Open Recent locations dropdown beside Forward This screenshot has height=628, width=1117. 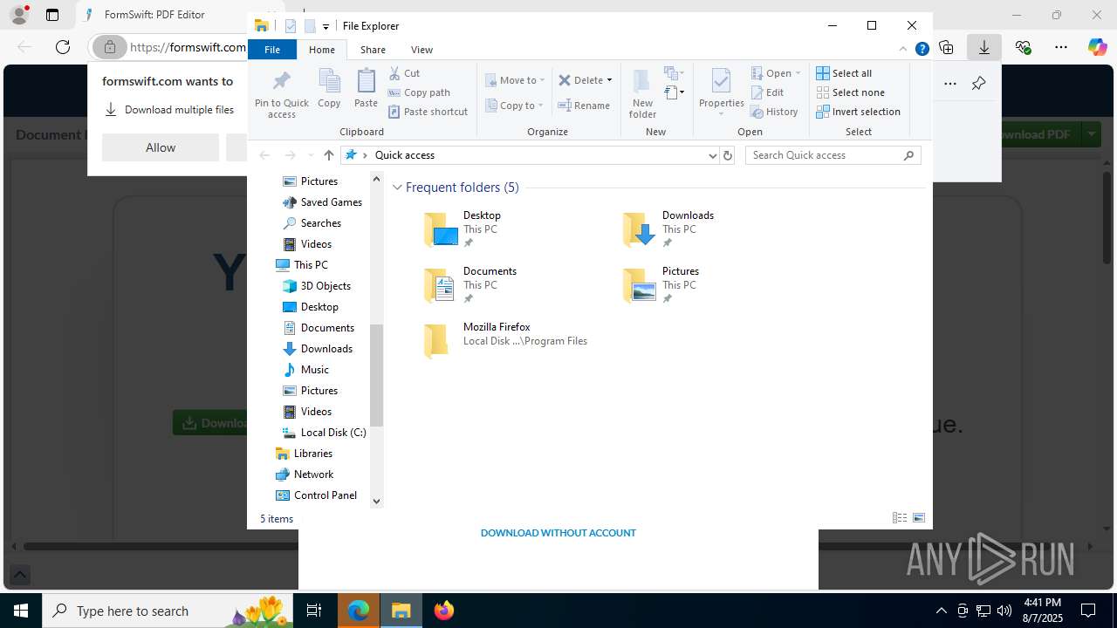[311, 155]
